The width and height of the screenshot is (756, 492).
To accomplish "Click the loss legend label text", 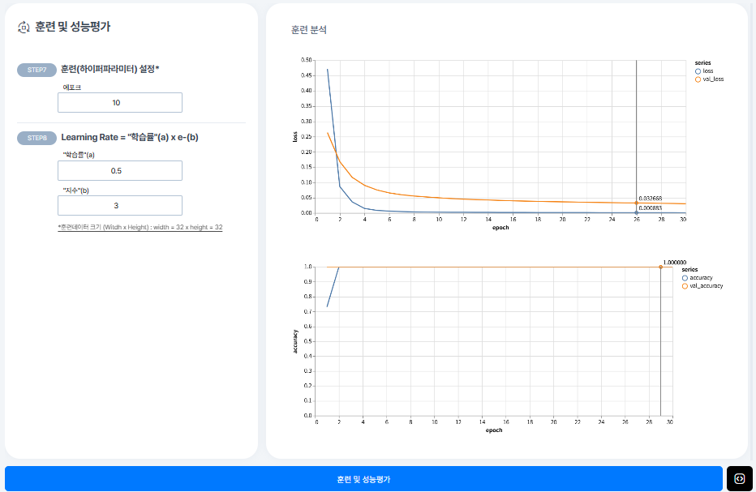I will [708, 71].
